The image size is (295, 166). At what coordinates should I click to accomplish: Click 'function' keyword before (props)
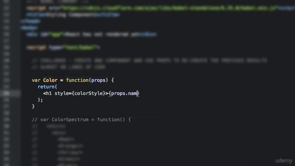(x=77, y=80)
